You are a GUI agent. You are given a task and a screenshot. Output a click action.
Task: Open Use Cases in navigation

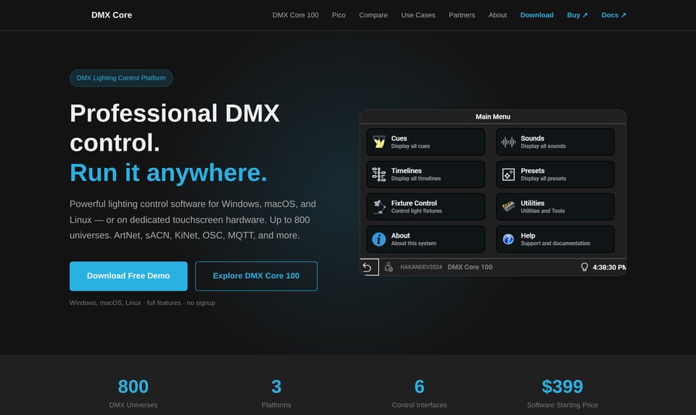point(418,15)
